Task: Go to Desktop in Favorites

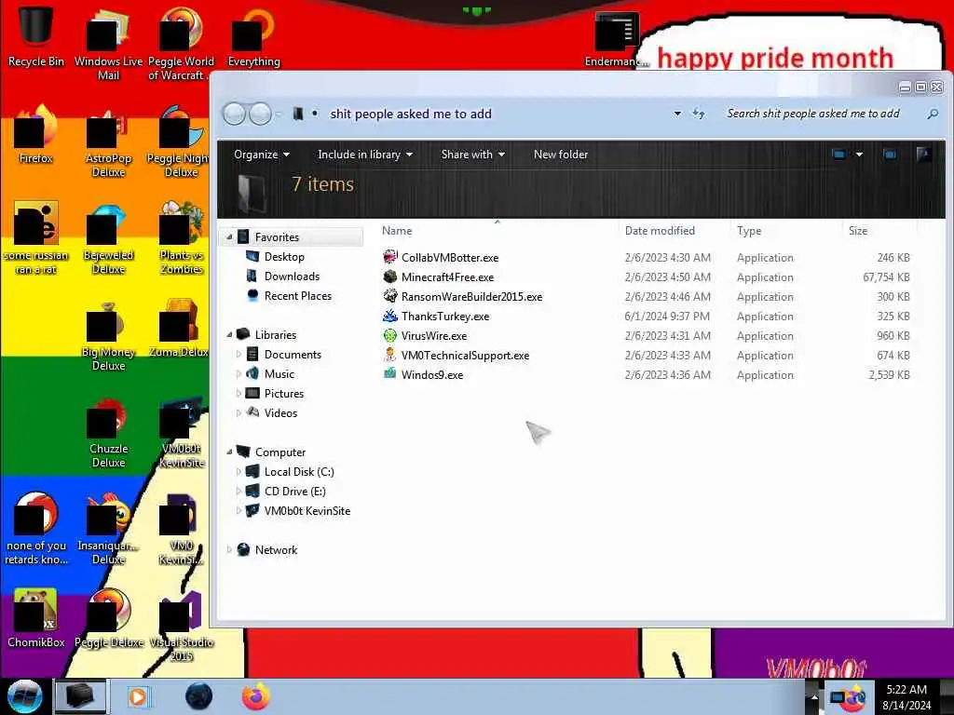Action: (284, 257)
